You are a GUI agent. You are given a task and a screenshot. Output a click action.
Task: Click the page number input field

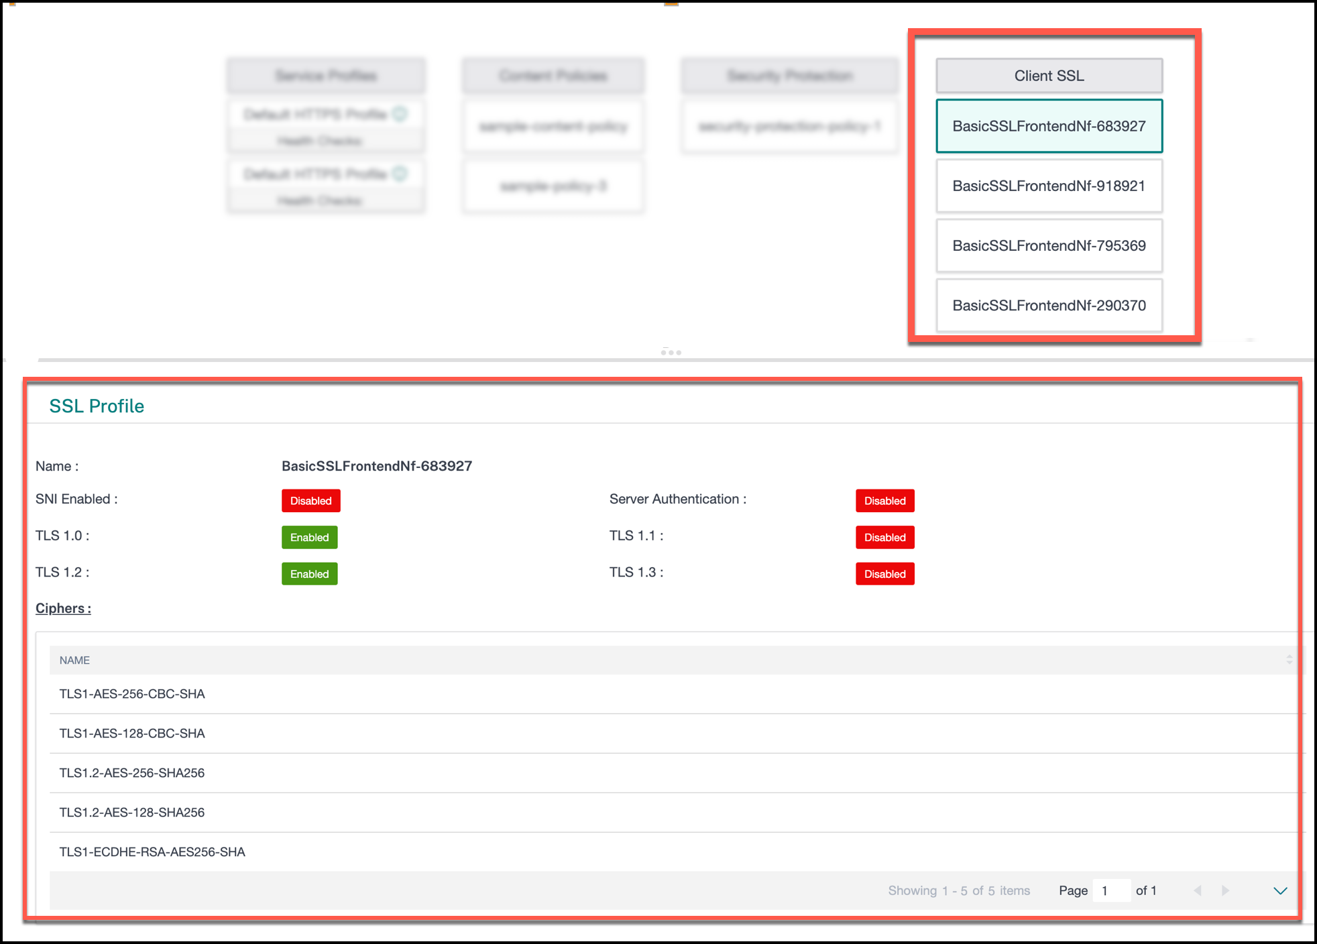click(1111, 890)
